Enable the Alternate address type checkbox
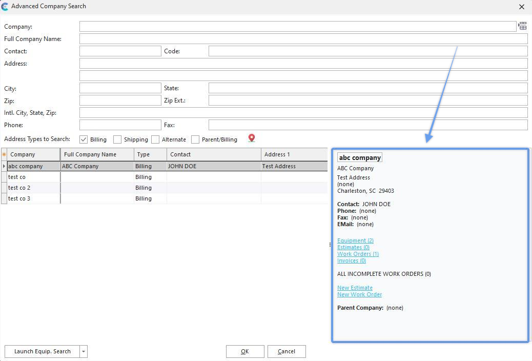The height and width of the screenshot is (361, 532). (x=155, y=139)
